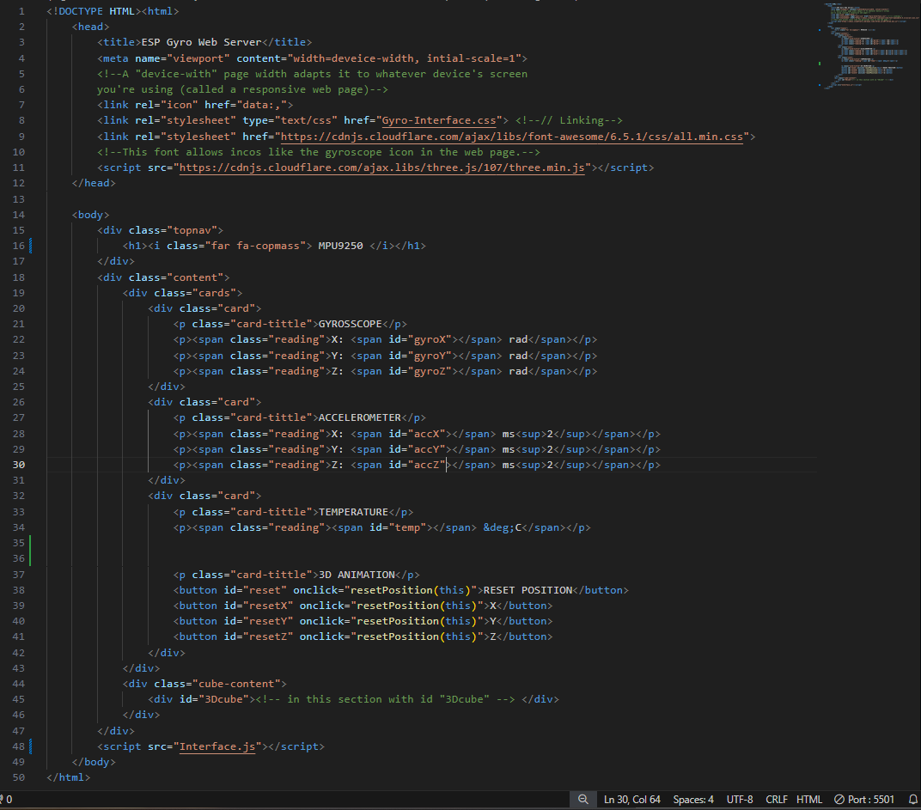This screenshot has height=810, width=921.
Task: Click the title text 'ESP Gyro Web Server'
Action: (201, 42)
